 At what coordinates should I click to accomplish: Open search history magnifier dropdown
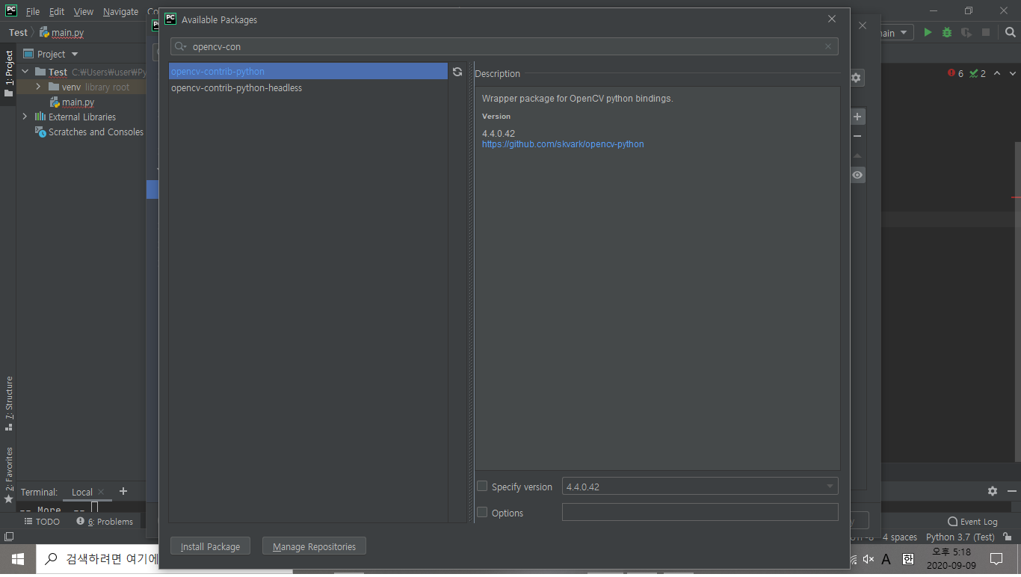coord(180,46)
